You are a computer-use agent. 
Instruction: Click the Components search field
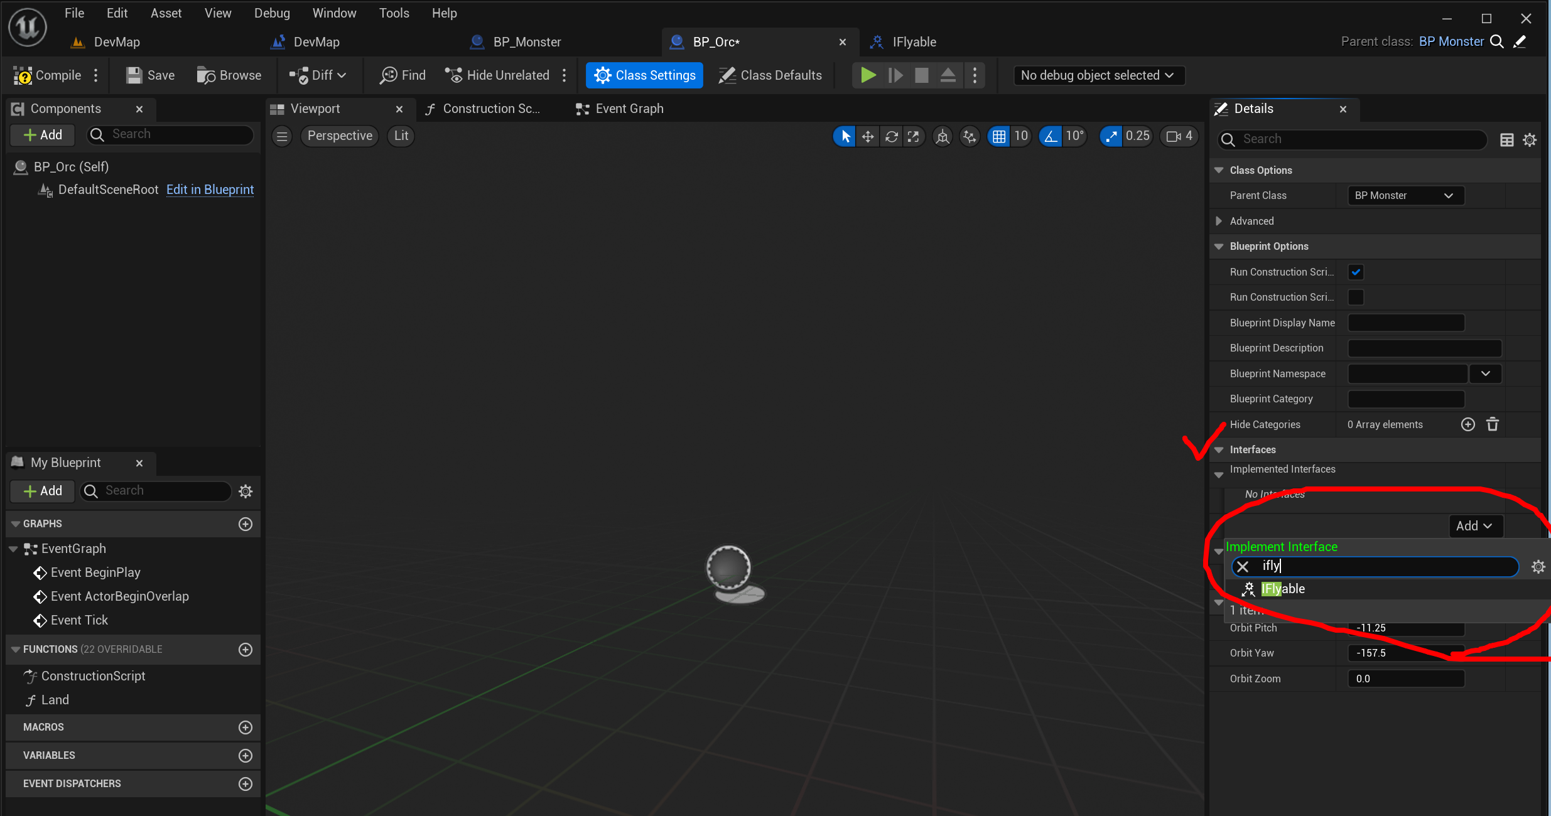pyautogui.click(x=170, y=134)
